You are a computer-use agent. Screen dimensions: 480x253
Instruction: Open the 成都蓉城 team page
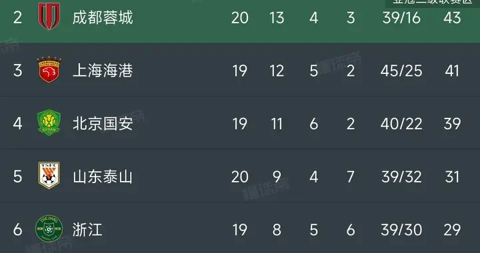[x=103, y=18]
